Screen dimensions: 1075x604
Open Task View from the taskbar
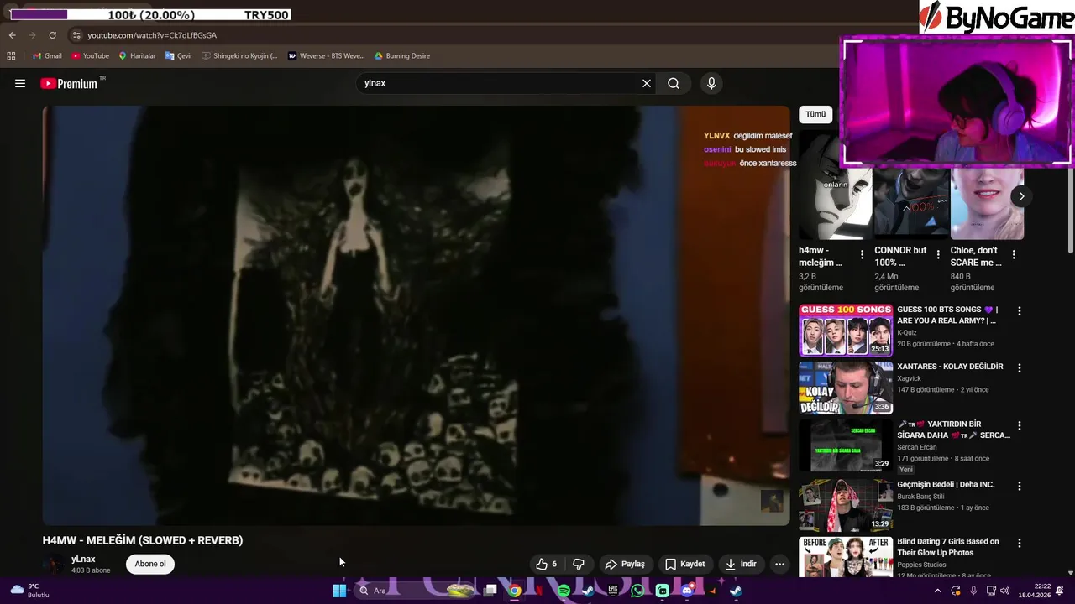[490, 591]
